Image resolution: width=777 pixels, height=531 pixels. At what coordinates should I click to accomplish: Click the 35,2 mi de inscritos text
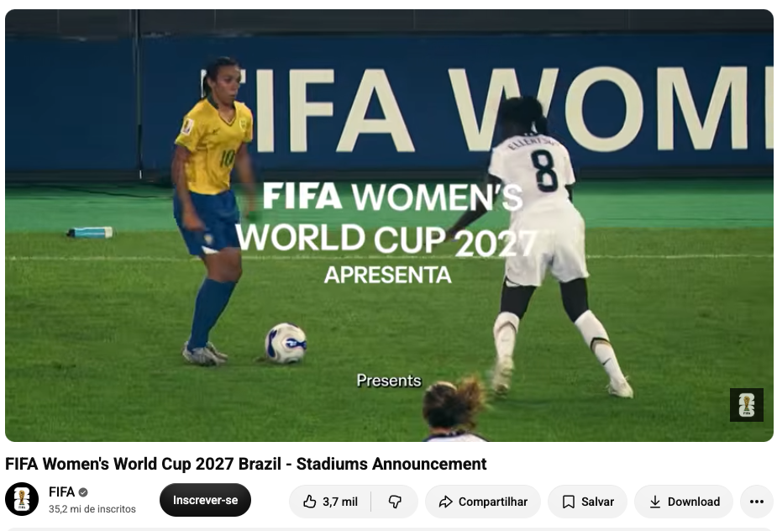point(92,509)
